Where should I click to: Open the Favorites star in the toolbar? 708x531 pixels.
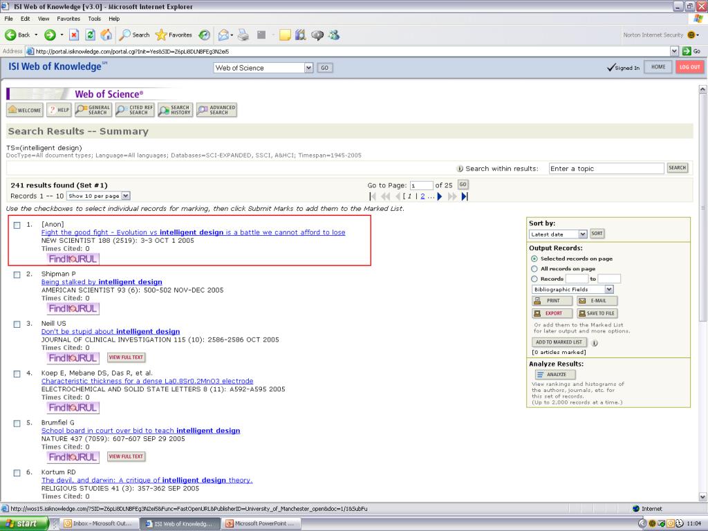174,35
